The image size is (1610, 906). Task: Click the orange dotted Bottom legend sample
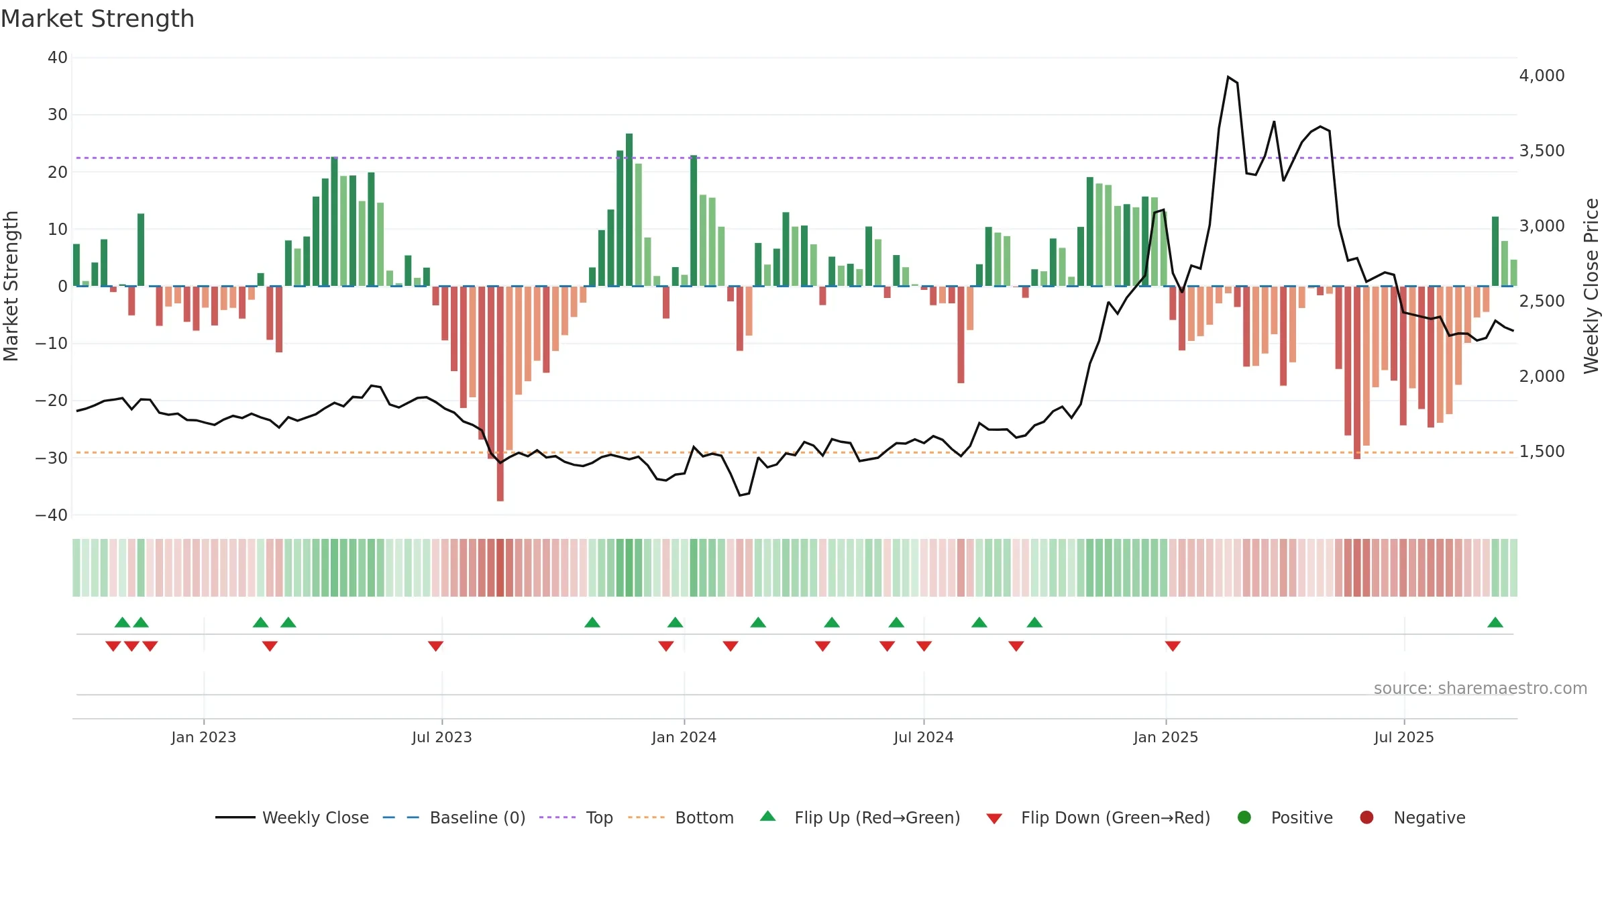(x=647, y=817)
